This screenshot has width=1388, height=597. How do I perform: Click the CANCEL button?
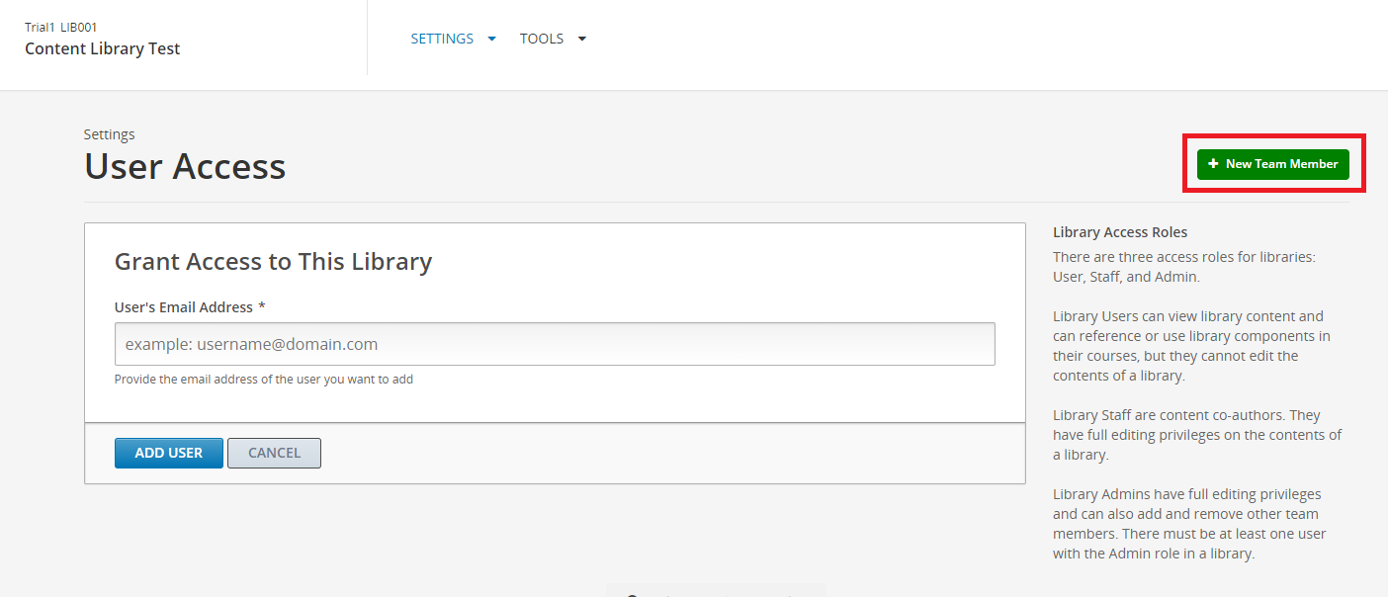pyautogui.click(x=274, y=453)
